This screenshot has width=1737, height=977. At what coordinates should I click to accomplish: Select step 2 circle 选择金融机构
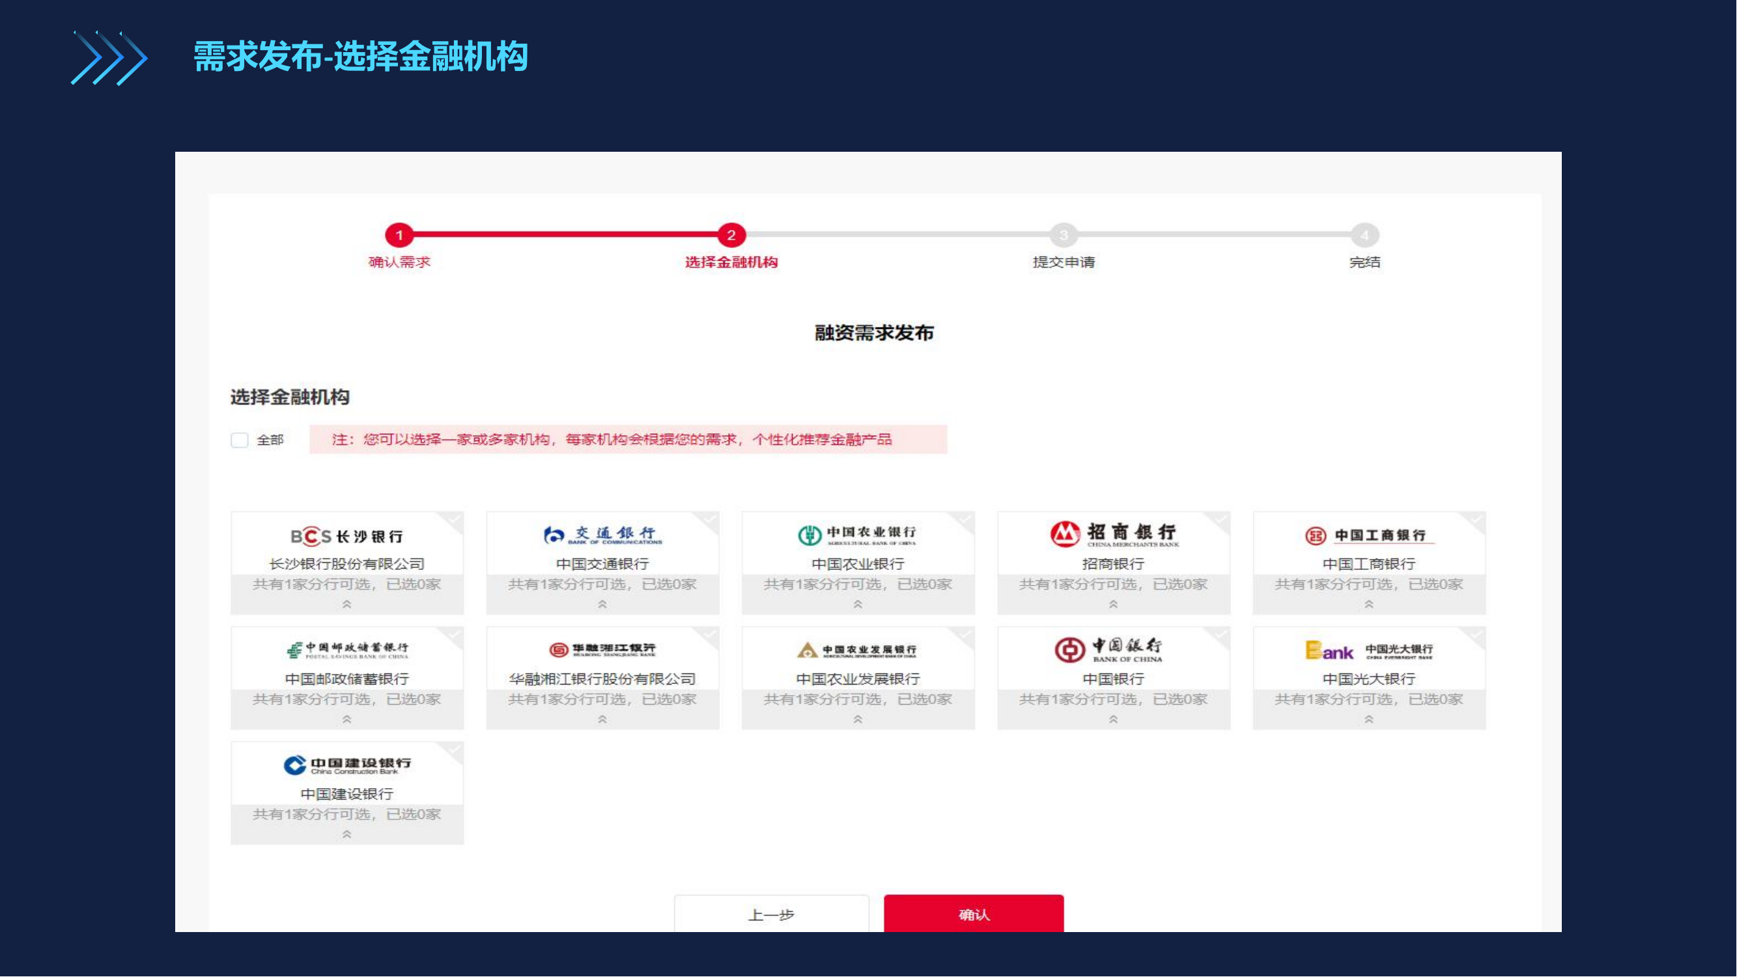pos(731,235)
